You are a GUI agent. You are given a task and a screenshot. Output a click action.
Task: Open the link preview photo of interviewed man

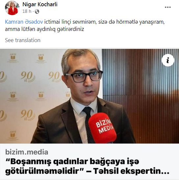click(x=89, y=96)
